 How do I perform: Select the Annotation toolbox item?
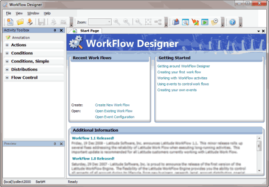tap(21, 37)
